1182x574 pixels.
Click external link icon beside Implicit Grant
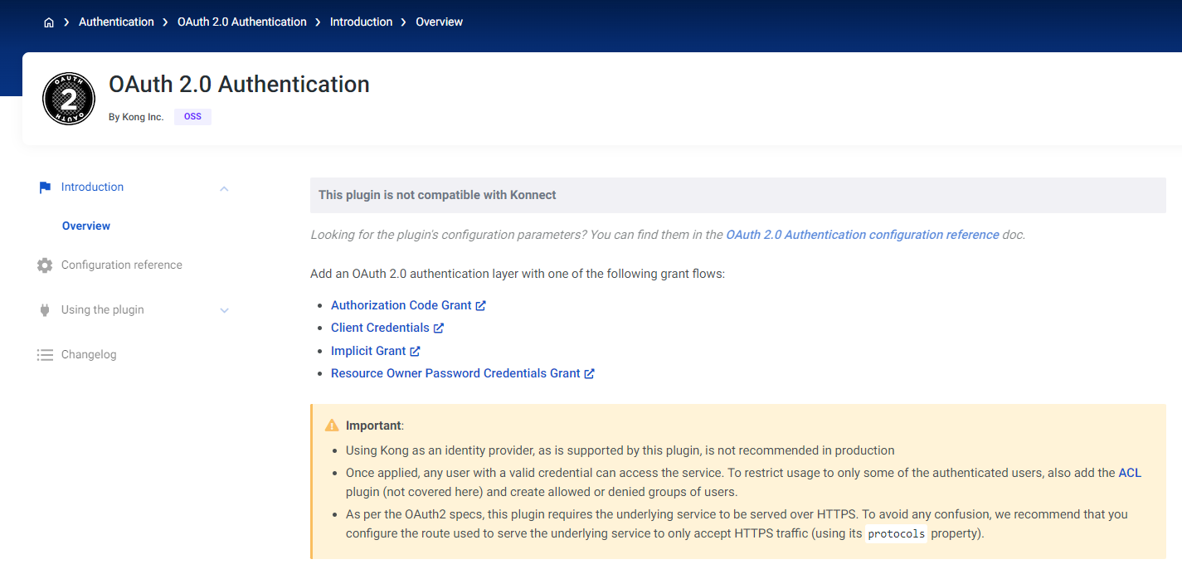(x=415, y=351)
